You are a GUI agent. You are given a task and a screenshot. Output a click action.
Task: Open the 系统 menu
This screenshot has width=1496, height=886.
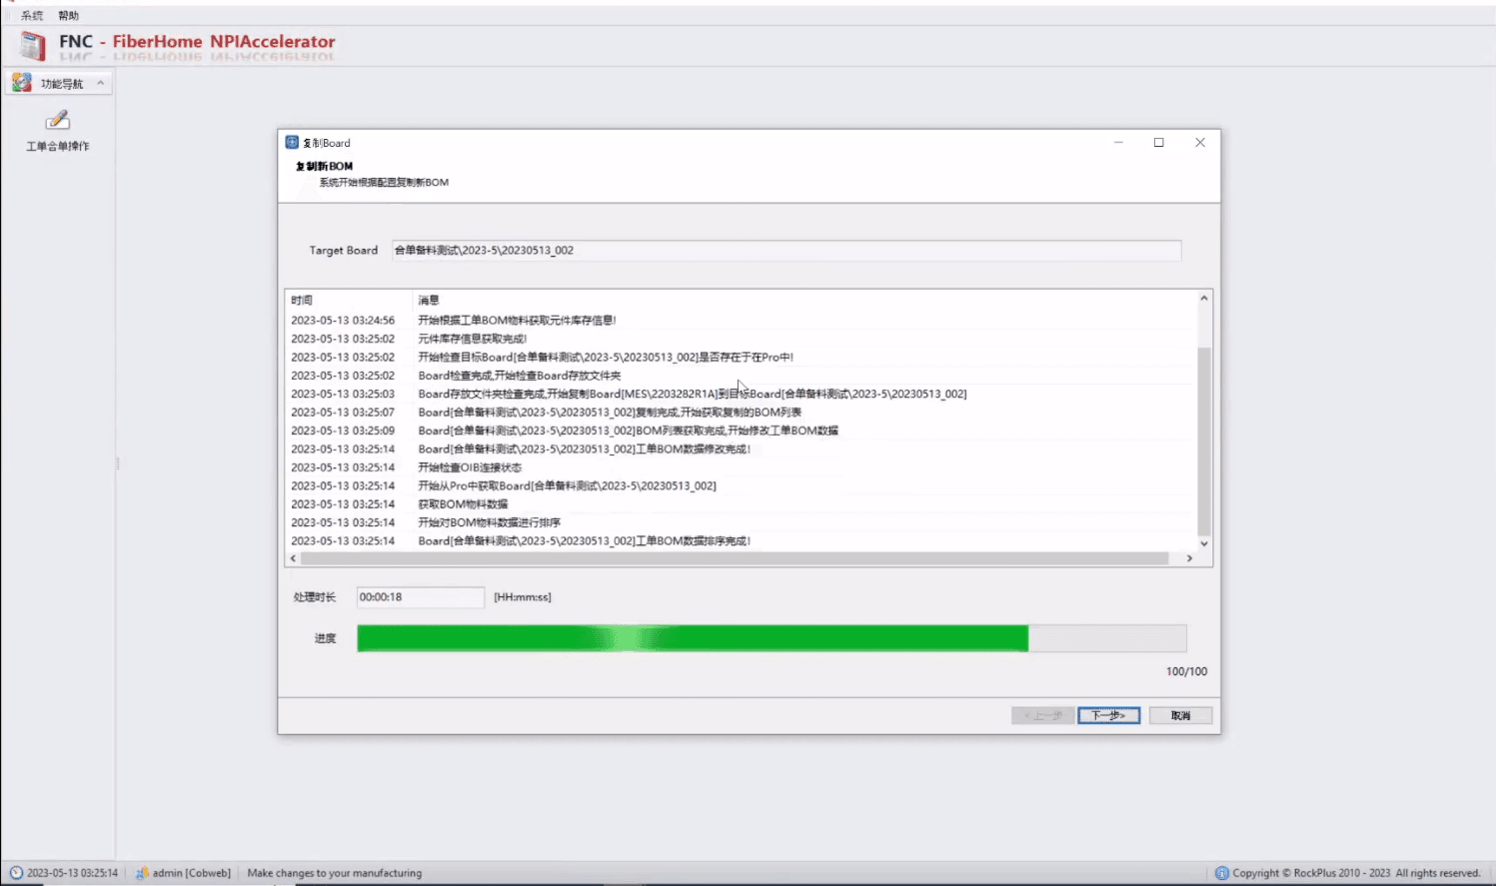point(32,16)
